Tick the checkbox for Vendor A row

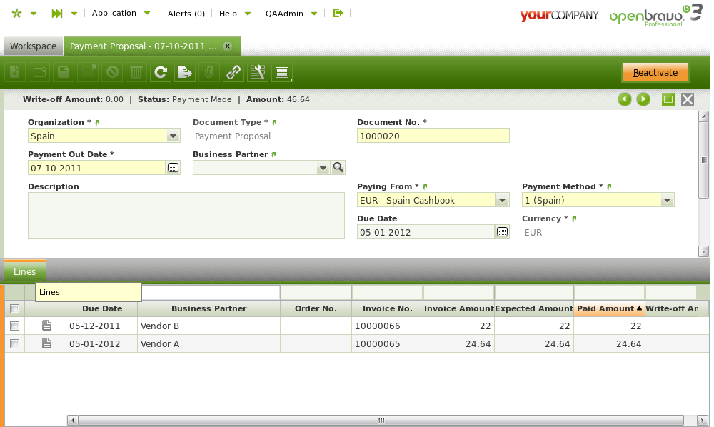pos(14,344)
